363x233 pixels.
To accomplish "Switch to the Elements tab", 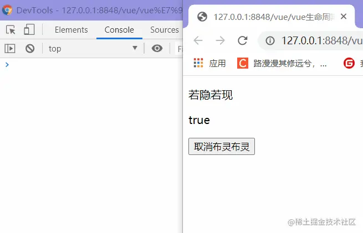I will [71, 30].
